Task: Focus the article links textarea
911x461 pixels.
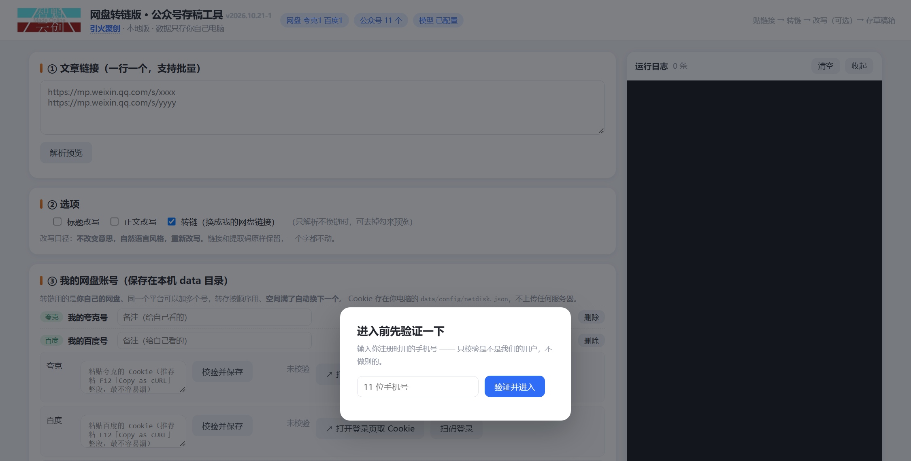Action: tap(322, 107)
